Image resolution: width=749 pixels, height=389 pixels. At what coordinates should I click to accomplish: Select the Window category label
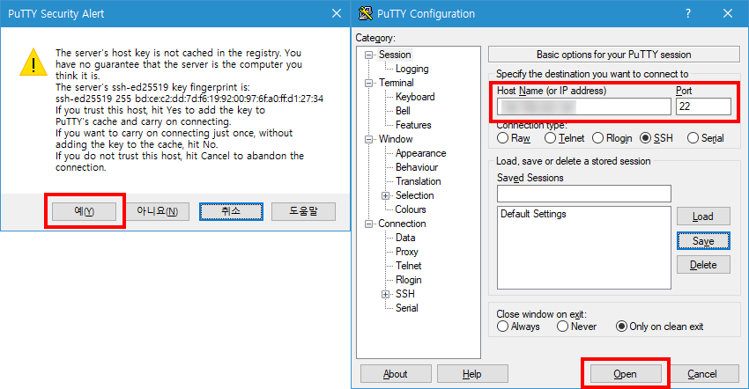[x=396, y=139]
